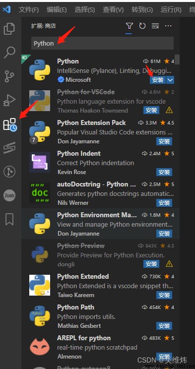195x369 pixels.
Task: Open Python Extension Pack title
Action: point(91,123)
